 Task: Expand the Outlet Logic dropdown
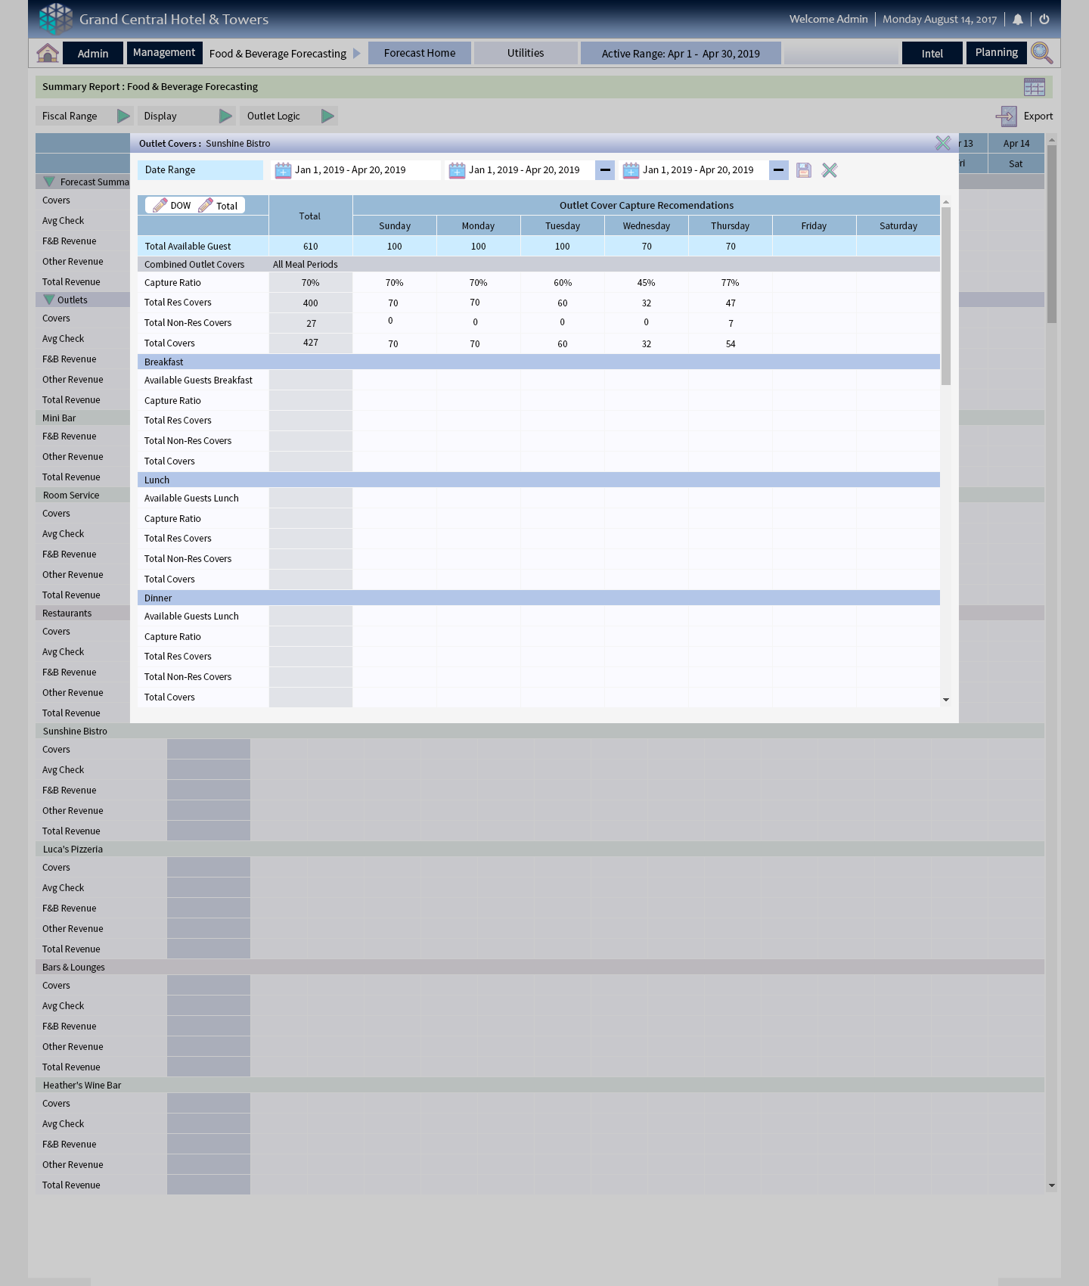pyautogui.click(x=327, y=116)
